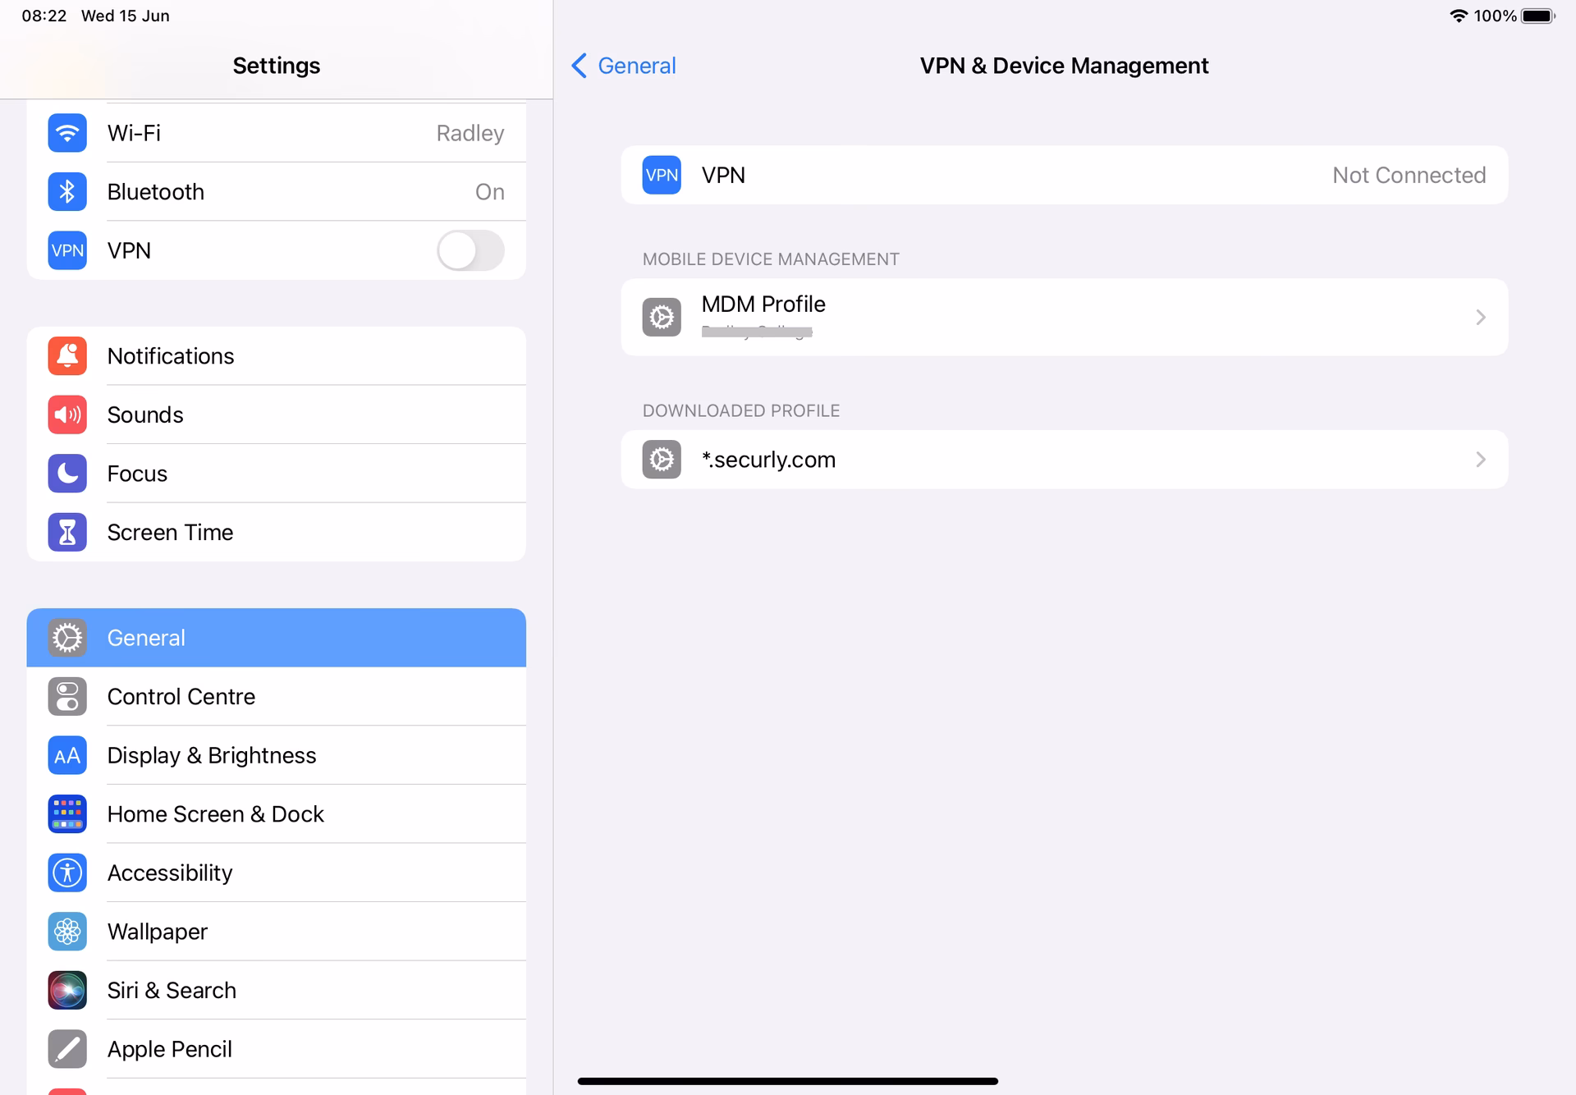Viewport: 1576px width, 1095px height.
Task: Expand the MDM Profile details
Action: (x=1064, y=317)
